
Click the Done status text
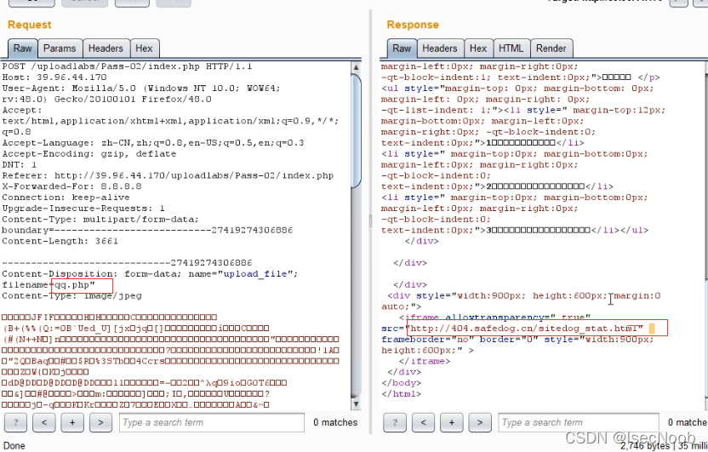pos(14,446)
